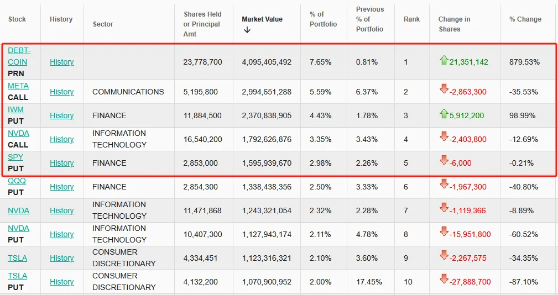This screenshot has height=295, width=558.
Task: Click the red down arrow beside -15,951,800
Action: pyautogui.click(x=443, y=232)
